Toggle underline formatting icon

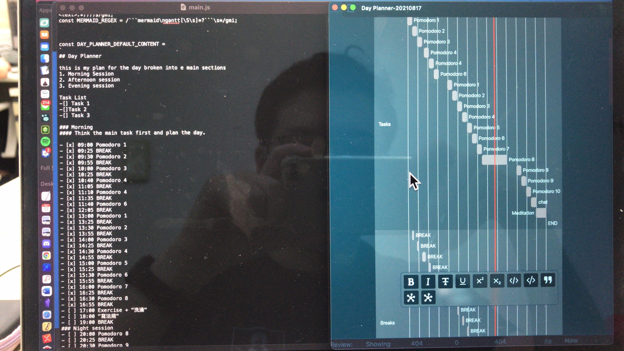pyautogui.click(x=463, y=281)
